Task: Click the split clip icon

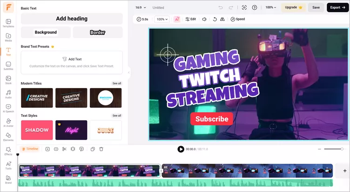Action: [56, 149]
